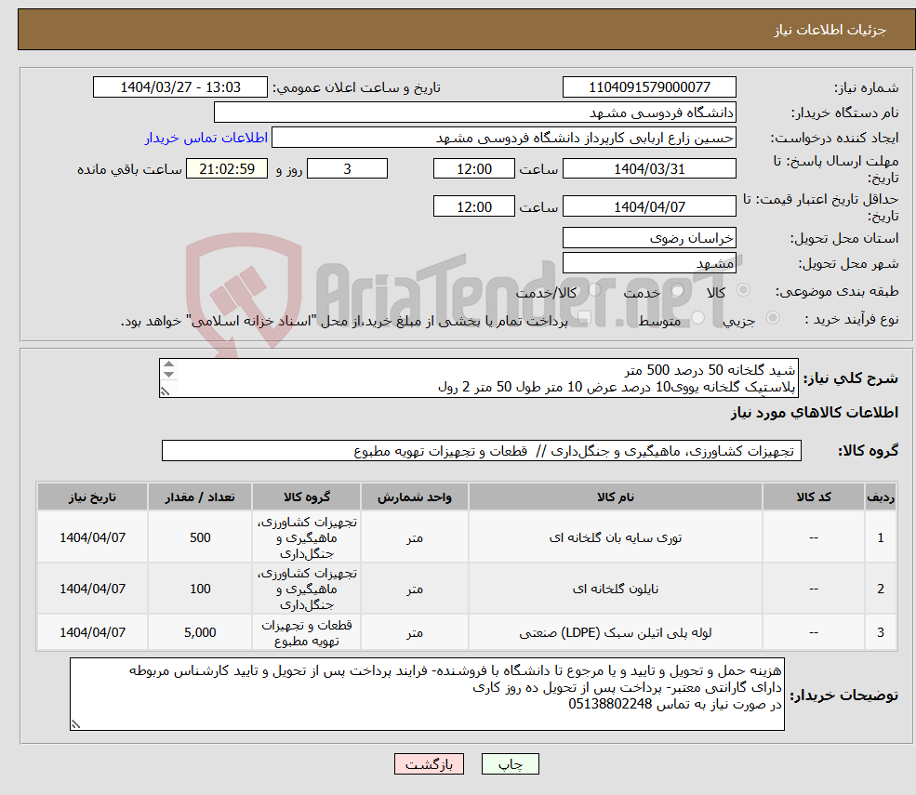This screenshot has height=795, width=916.
Task: Click the کد کالا column header
Action: pos(813,497)
